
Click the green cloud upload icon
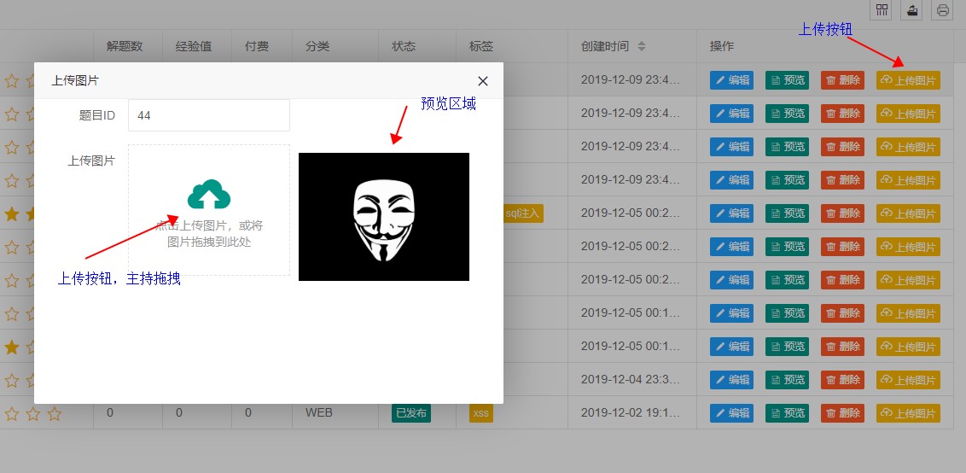click(x=209, y=195)
